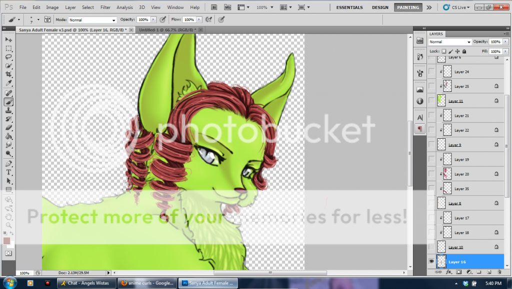Choose the Eyedropper tool
The width and height of the screenshot is (512, 289).
[x=8, y=83]
